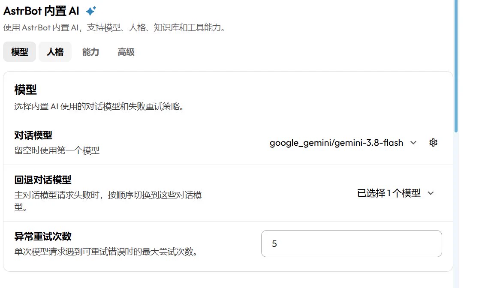Focus the 异常重试次数 input field

click(351, 244)
